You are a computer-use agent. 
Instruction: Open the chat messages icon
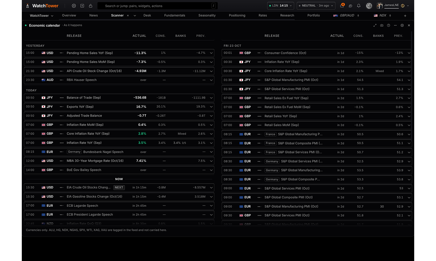(x=351, y=6)
